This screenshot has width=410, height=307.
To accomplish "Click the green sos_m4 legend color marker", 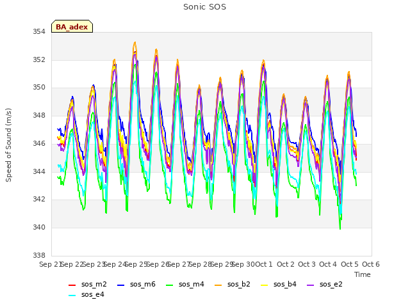I will 169,285.
